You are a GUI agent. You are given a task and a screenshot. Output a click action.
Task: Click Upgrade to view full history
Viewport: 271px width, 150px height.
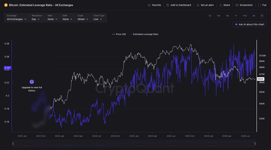tap(32, 89)
